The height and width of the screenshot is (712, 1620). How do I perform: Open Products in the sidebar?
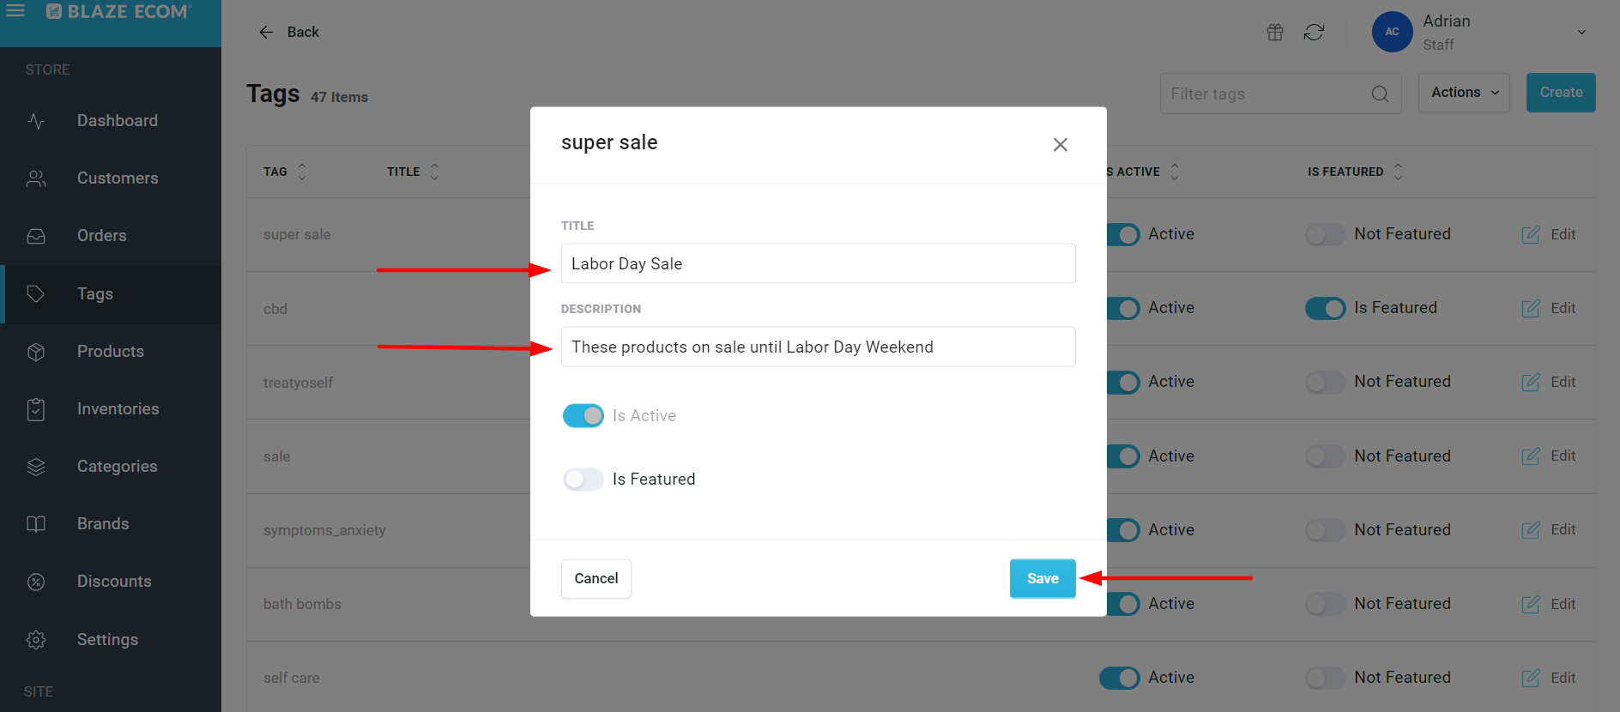[x=111, y=351]
